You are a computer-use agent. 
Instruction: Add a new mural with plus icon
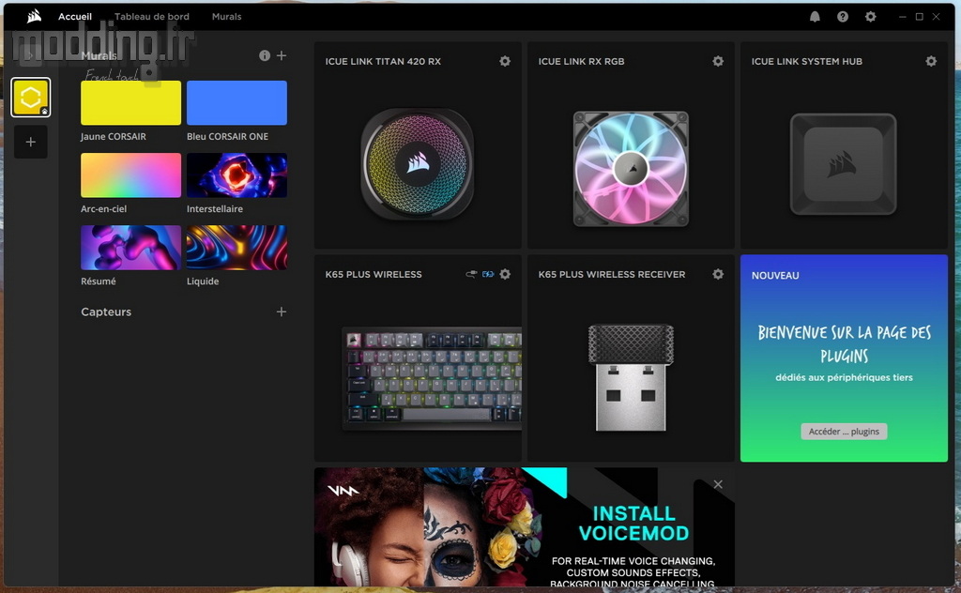[282, 55]
